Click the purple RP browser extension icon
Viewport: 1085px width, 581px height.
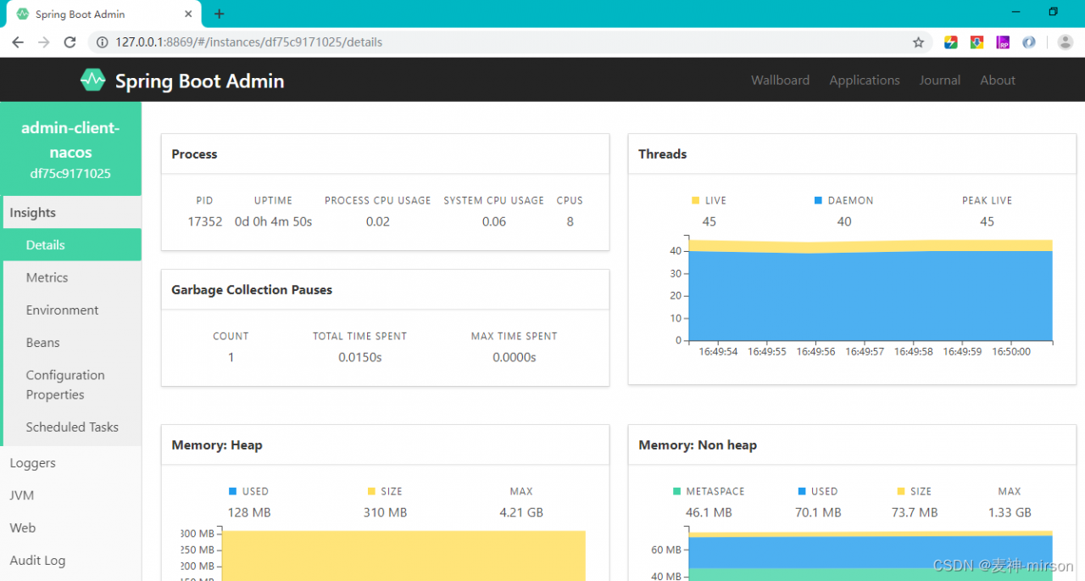[x=1003, y=42]
